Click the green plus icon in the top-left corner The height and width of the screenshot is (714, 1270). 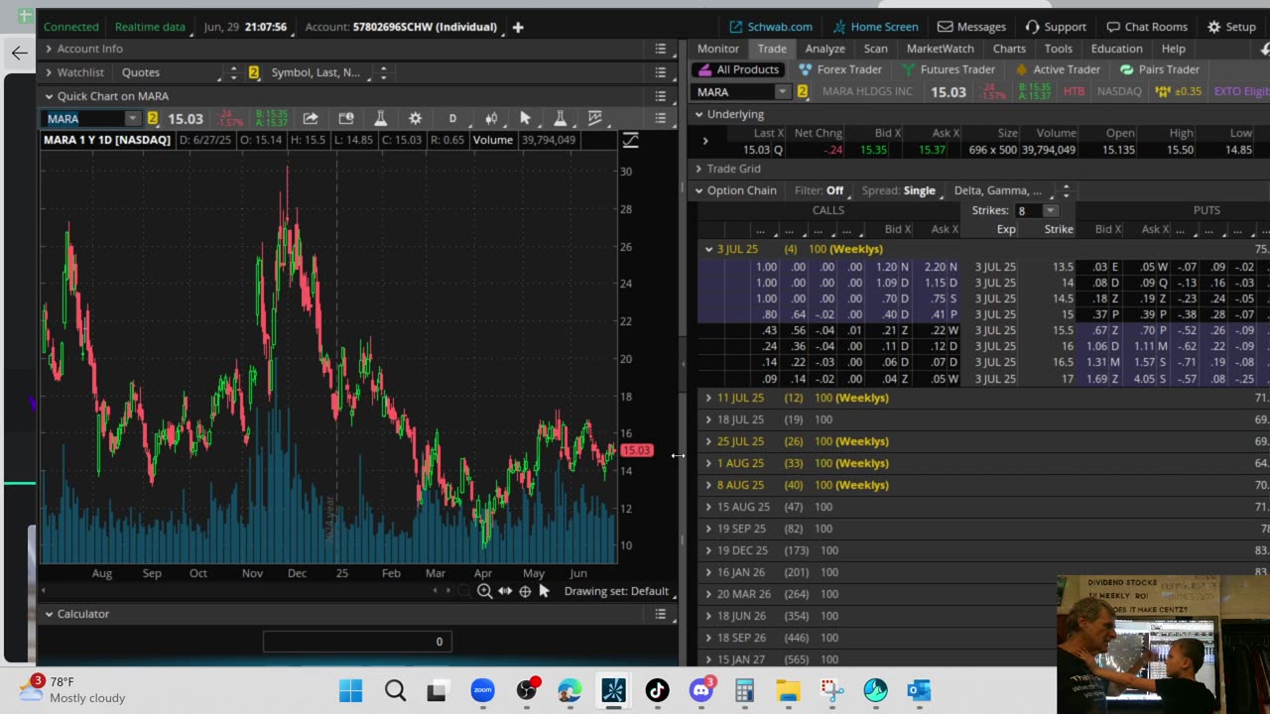coord(24,17)
